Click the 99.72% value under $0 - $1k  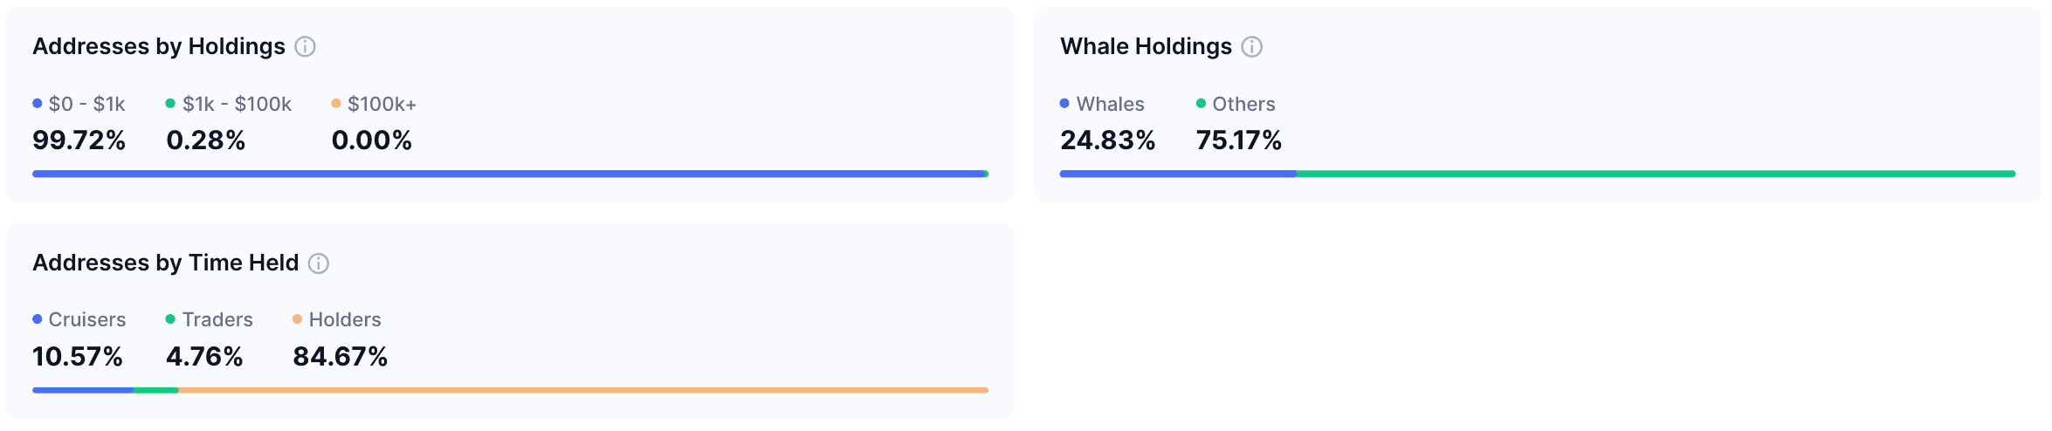click(79, 140)
